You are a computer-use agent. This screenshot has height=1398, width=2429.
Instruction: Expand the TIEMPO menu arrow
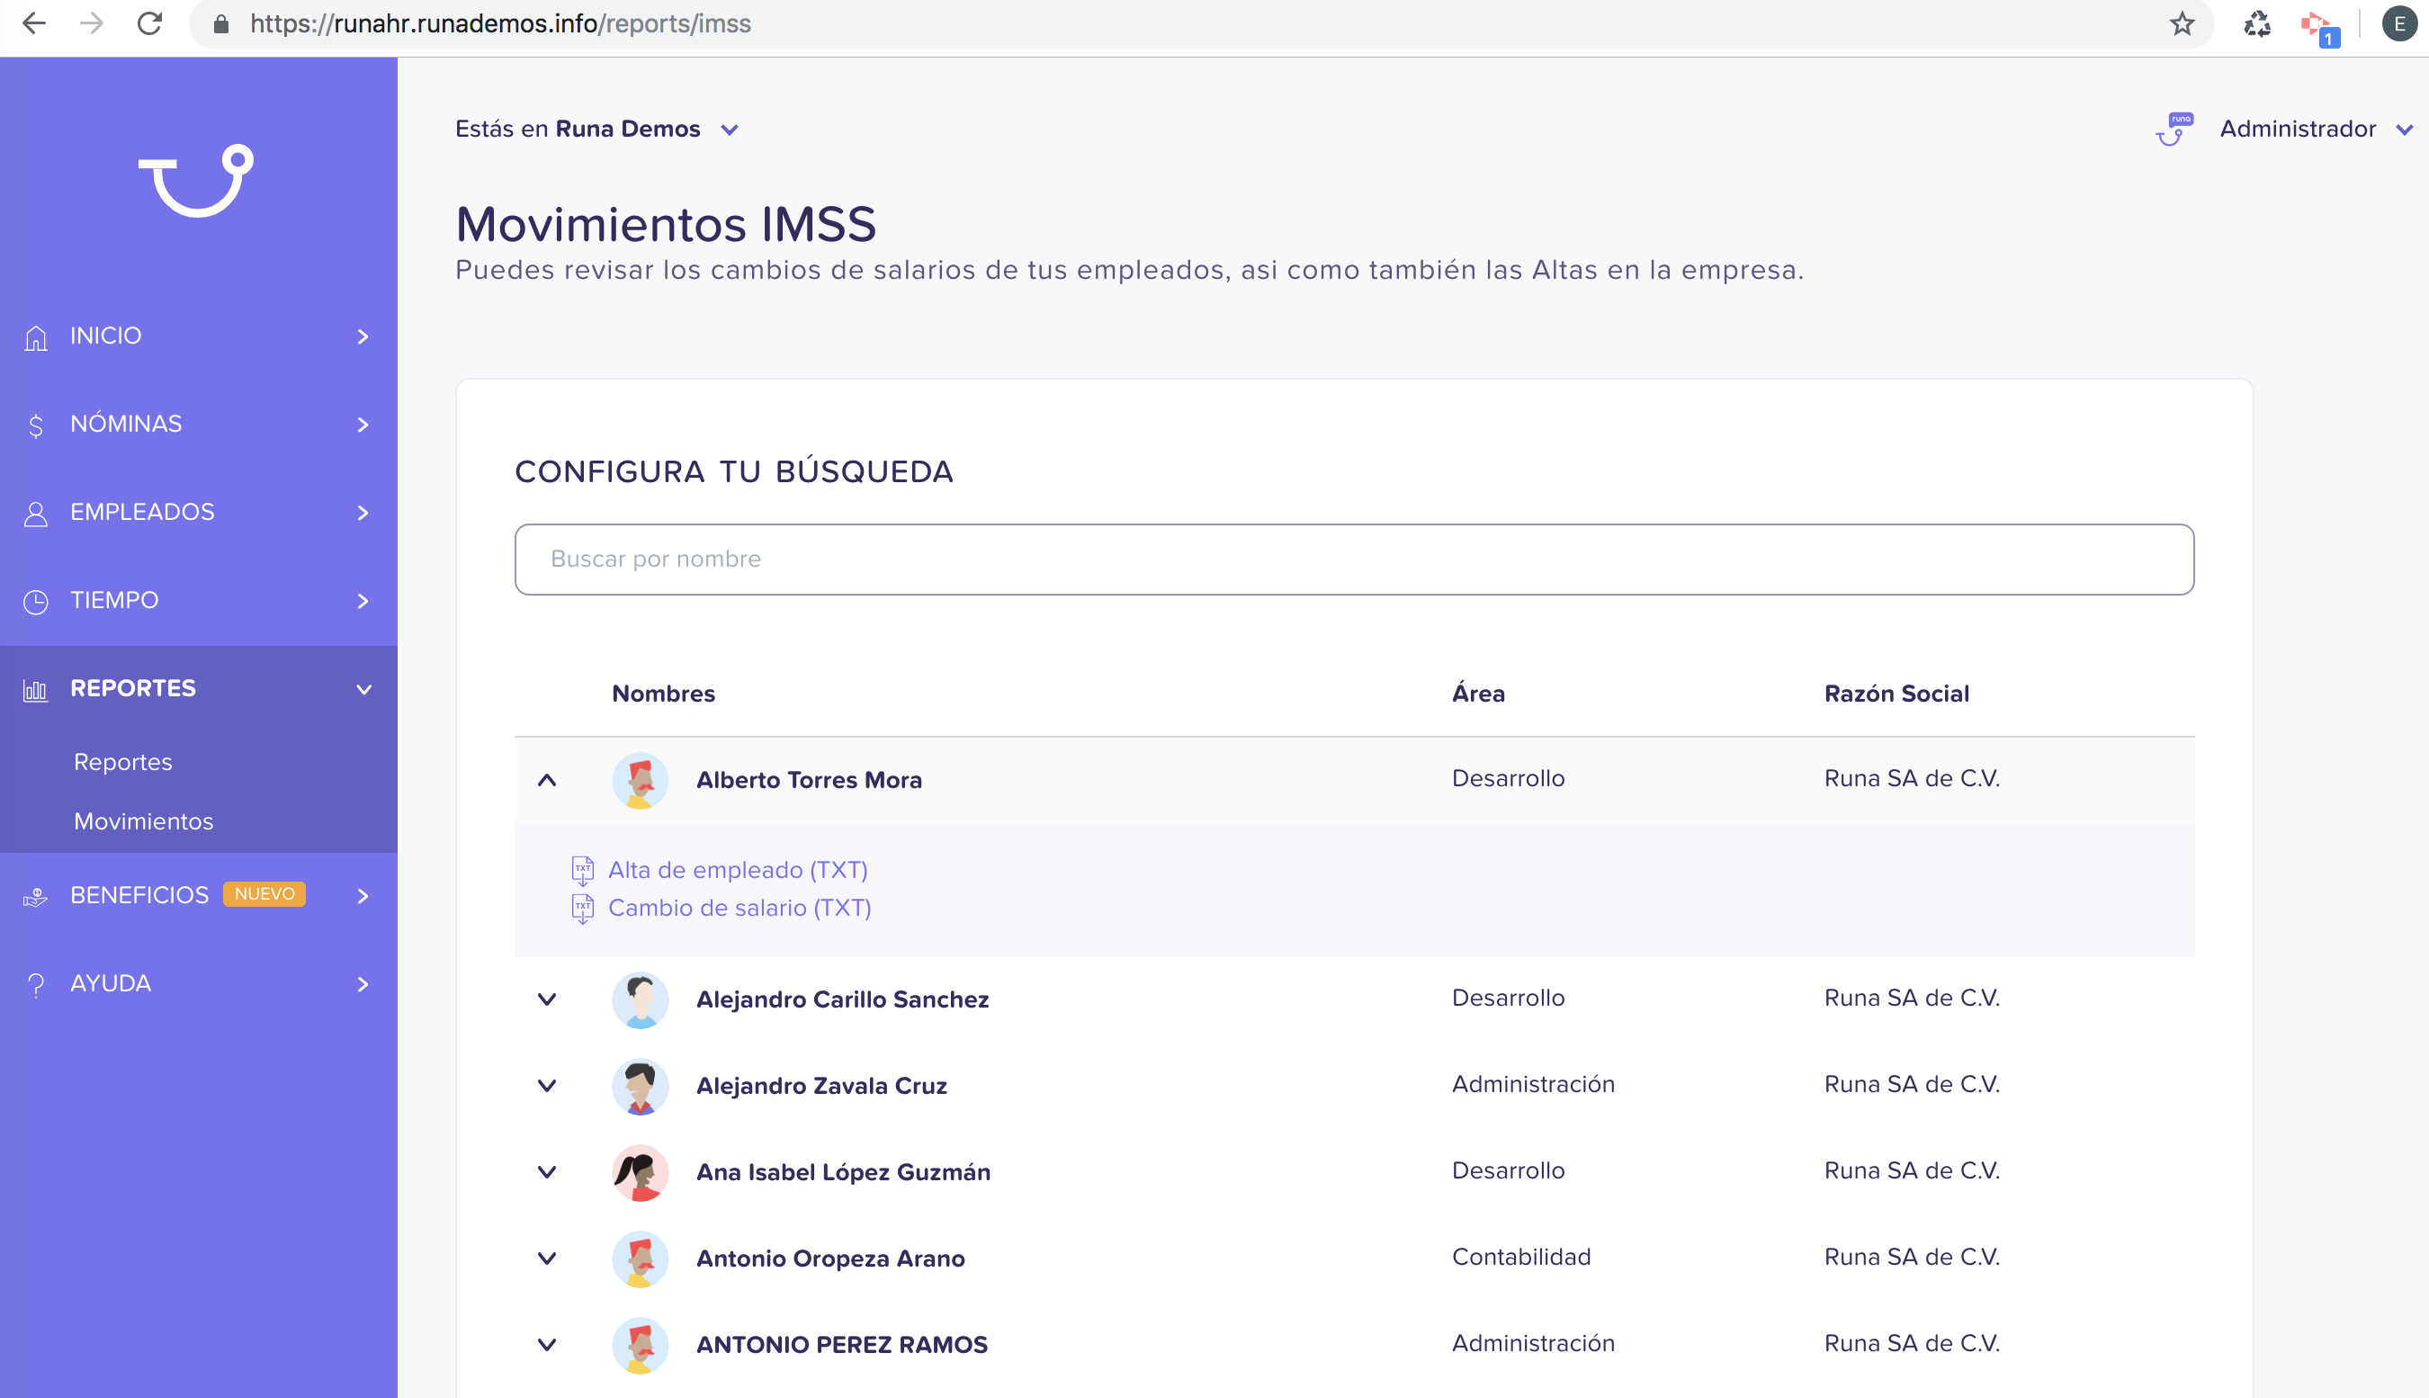click(x=363, y=601)
